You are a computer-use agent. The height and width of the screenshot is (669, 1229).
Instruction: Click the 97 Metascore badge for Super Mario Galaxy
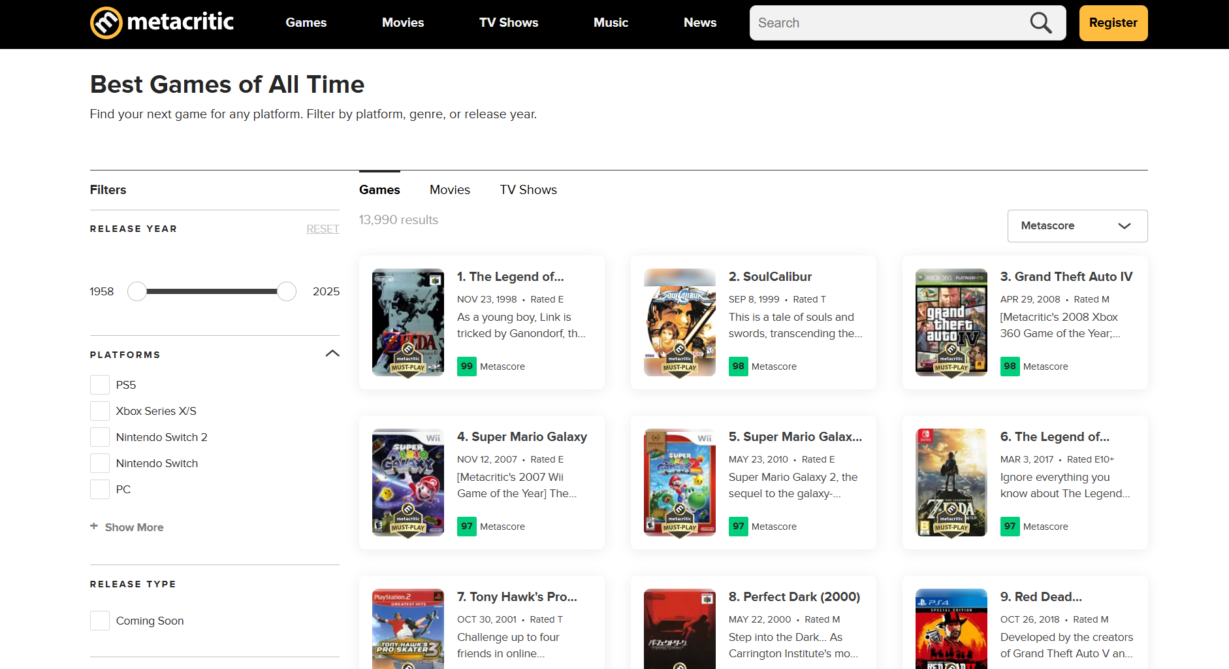point(467,527)
